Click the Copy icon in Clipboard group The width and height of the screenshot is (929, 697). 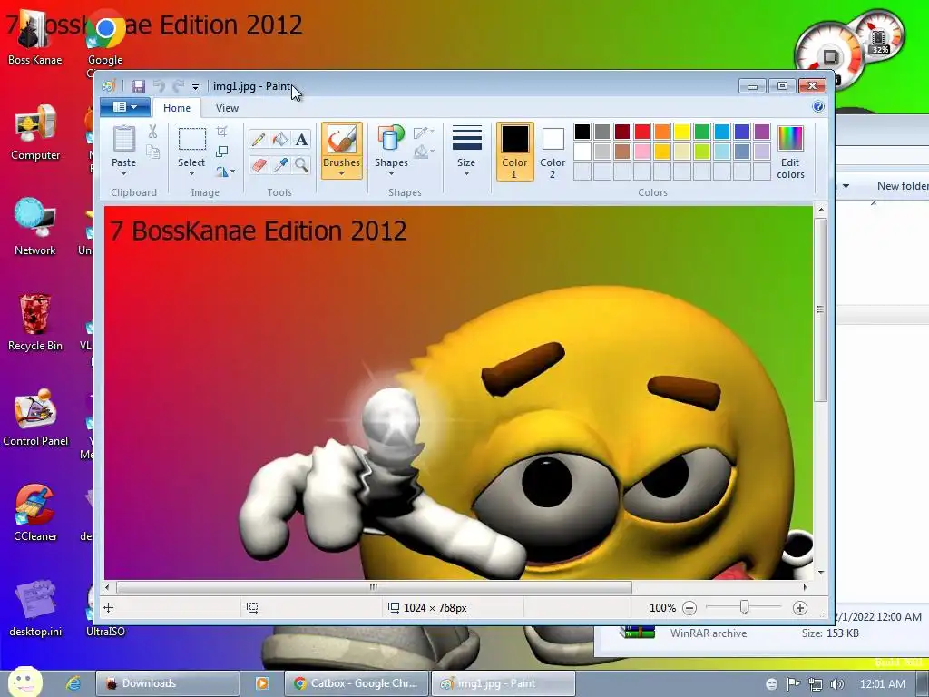coord(152,152)
